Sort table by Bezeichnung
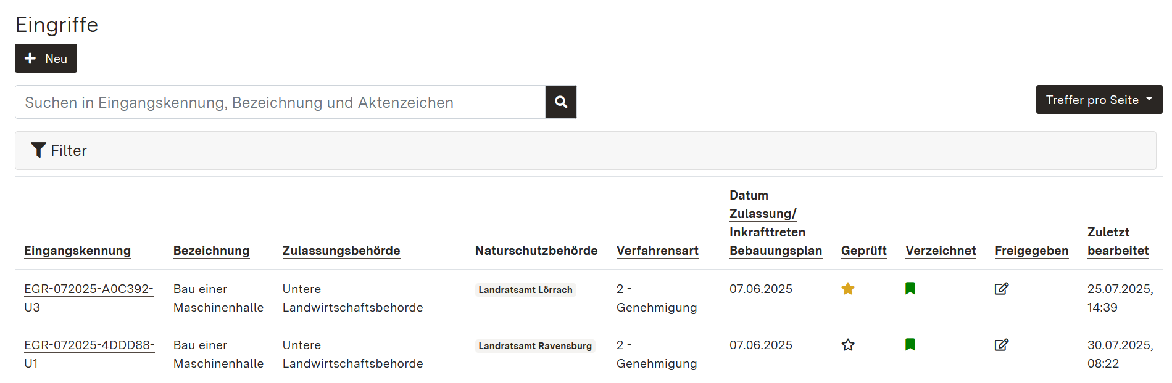 point(211,251)
